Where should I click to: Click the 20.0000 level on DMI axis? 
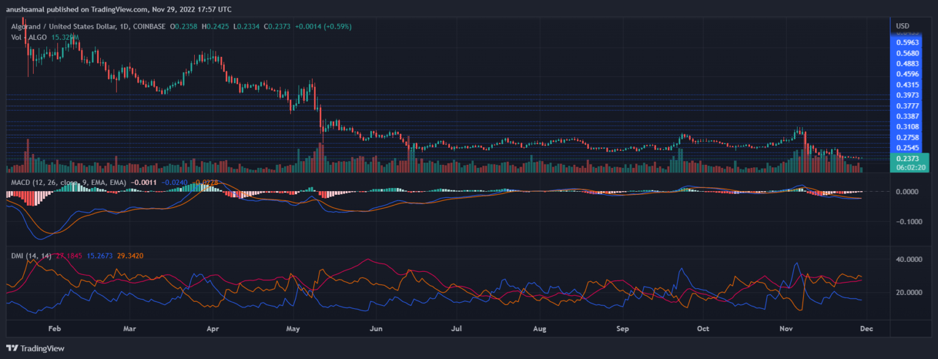(x=909, y=292)
